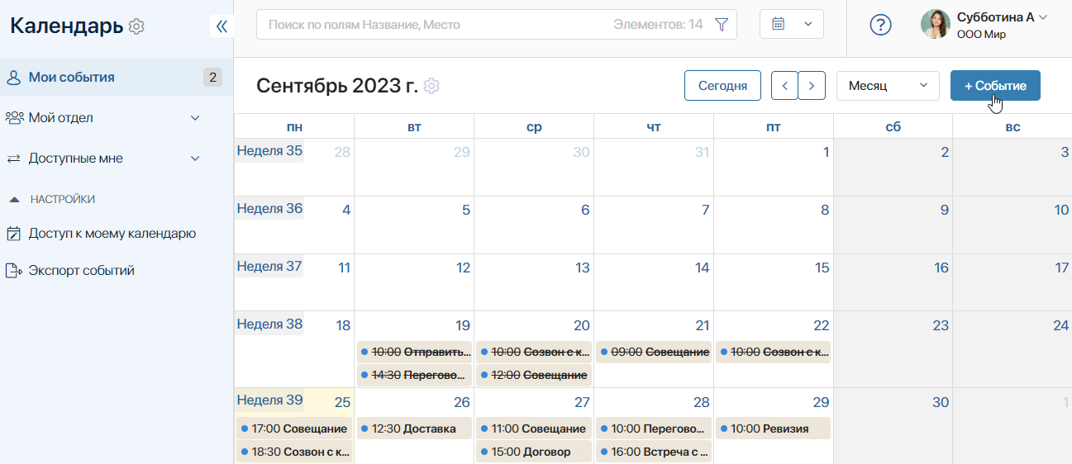The width and height of the screenshot is (1072, 464).
Task: Open the Месяц view dropdown
Action: click(x=888, y=86)
